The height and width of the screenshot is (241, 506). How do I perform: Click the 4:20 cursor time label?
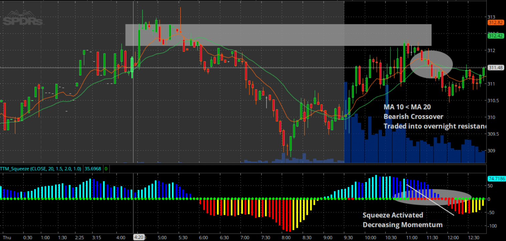click(138, 237)
